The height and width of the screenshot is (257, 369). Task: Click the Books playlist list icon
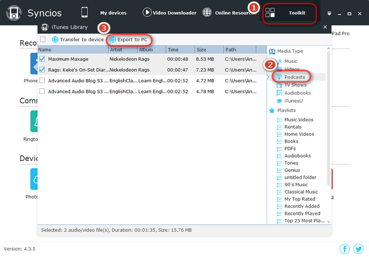(x=279, y=142)
